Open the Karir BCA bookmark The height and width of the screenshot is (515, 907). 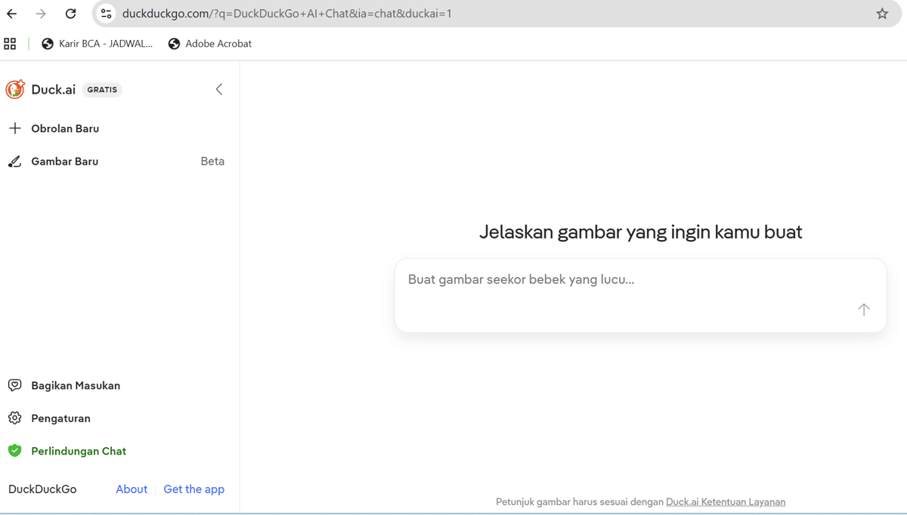point(97,43)
